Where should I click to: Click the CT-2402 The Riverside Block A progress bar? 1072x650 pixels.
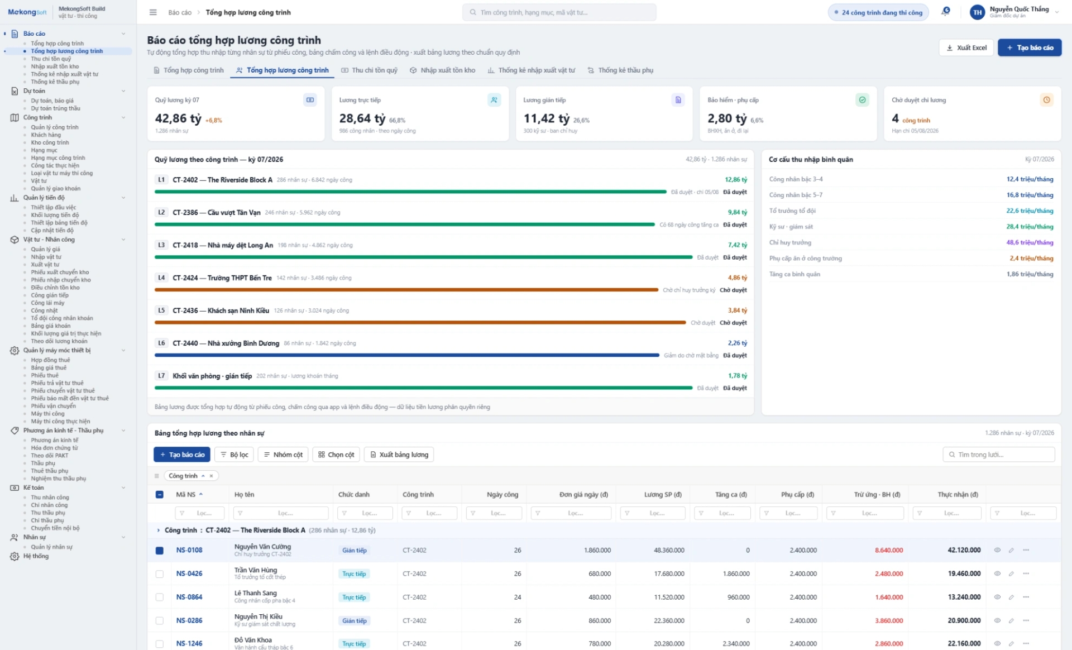pyautogui.click(x=410, y=192)
